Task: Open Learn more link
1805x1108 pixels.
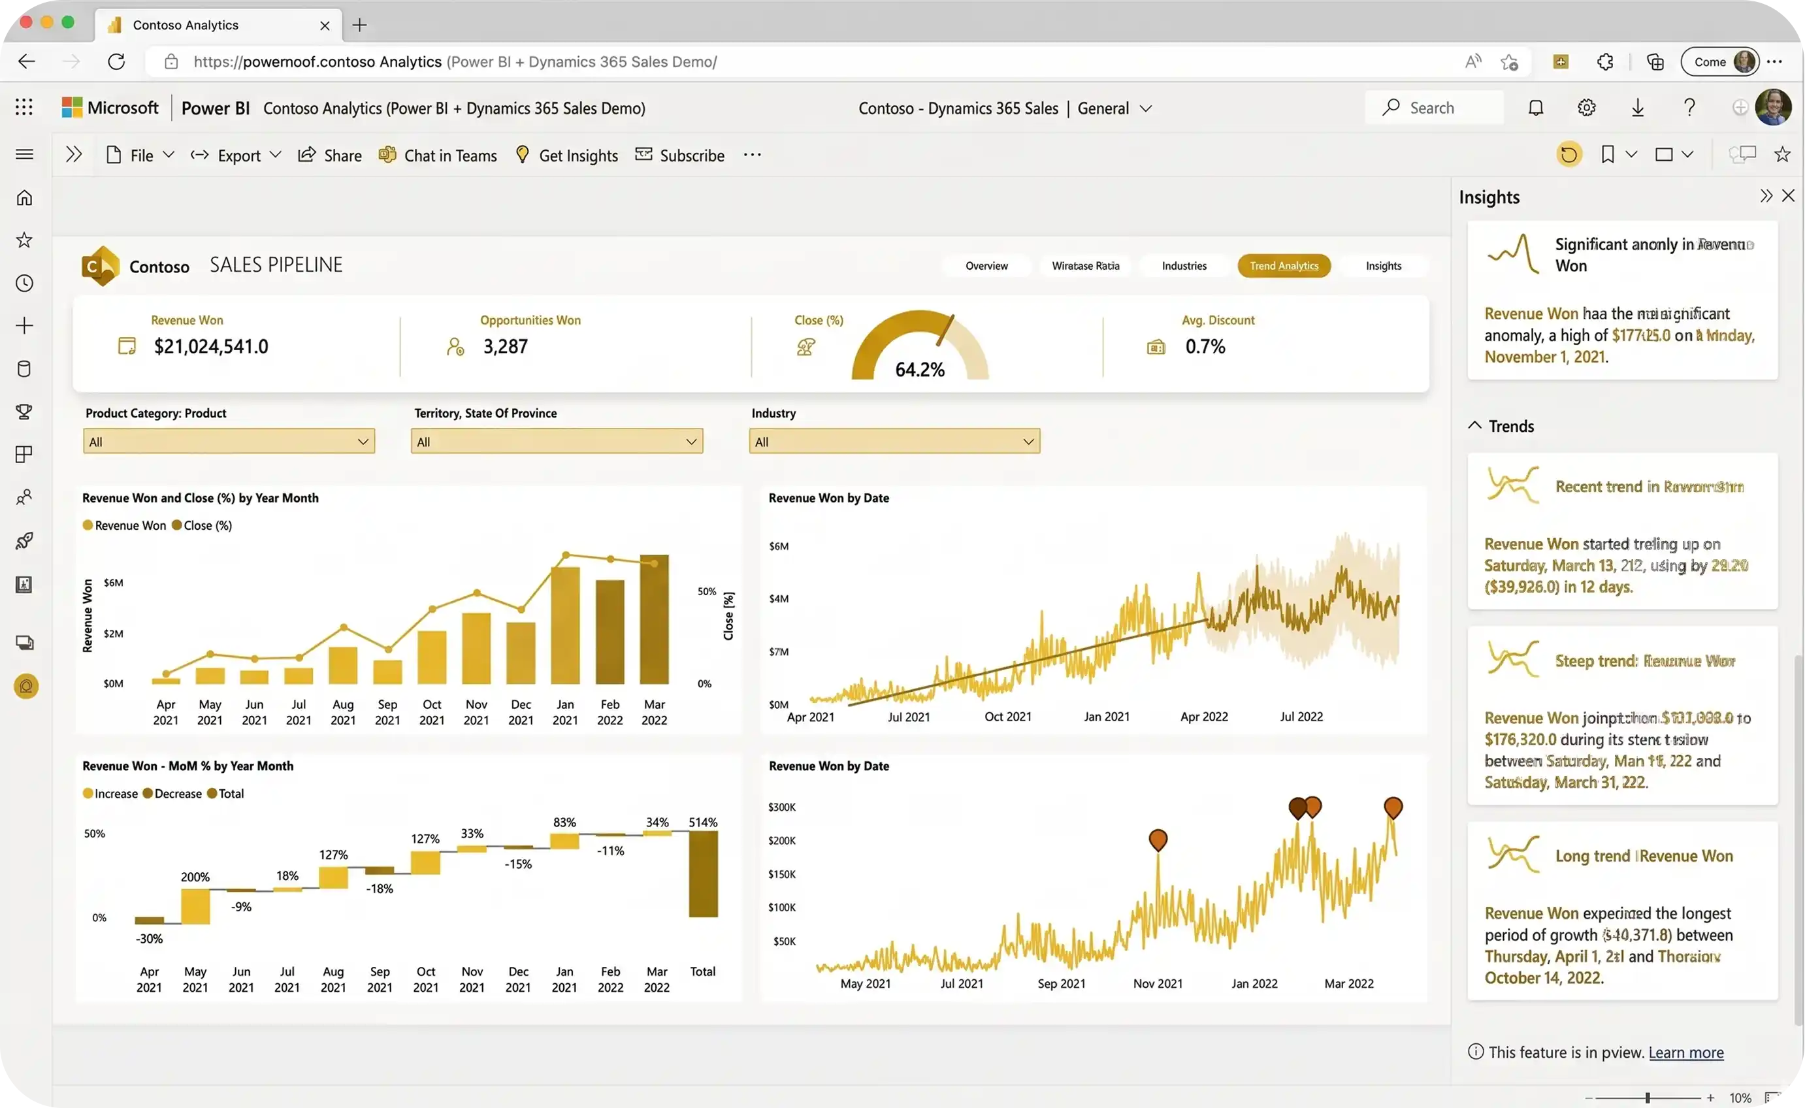Action: 1685,1052
